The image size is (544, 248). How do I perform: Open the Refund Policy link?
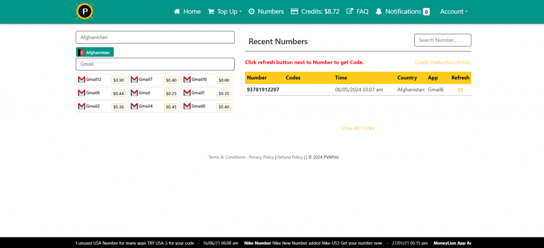290,157
